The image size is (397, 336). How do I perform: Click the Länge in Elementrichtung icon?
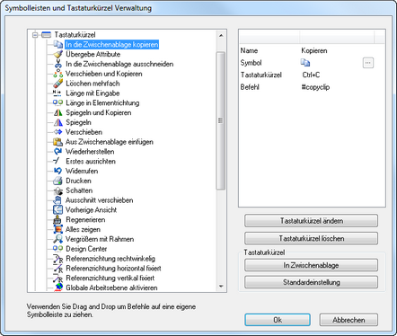57,102
